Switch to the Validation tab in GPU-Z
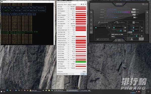Image resolution: width=151 pixels, height=94 pixels. pos(74,5)
